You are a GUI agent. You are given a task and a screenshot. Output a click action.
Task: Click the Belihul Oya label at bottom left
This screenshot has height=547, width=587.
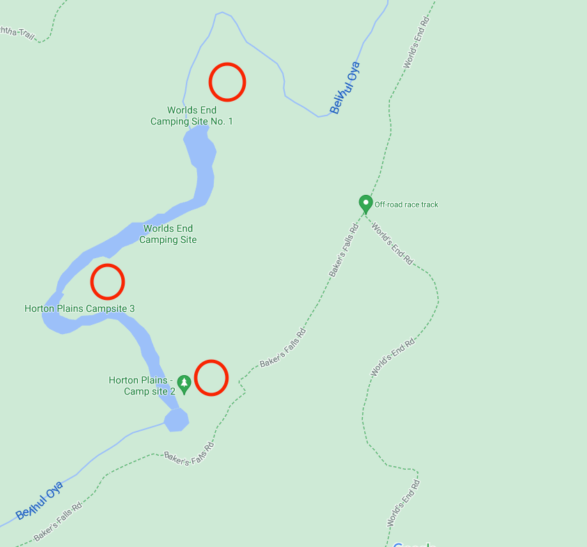39,500
